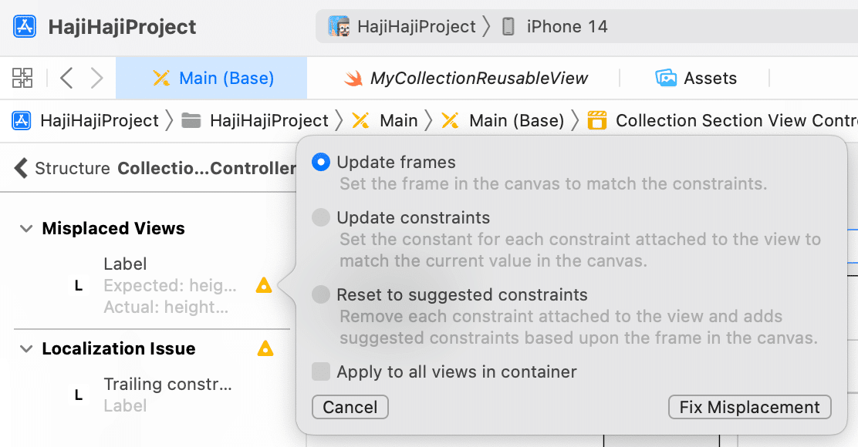Select the Update constraints radio option
Viewport: 858px width, 447px height.
[x=321, y=217]
